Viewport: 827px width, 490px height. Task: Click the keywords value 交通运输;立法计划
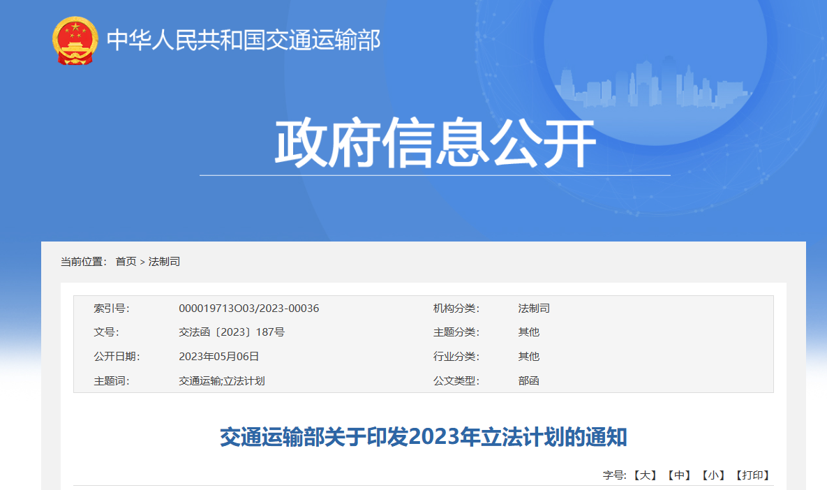[x=221, y=381]
